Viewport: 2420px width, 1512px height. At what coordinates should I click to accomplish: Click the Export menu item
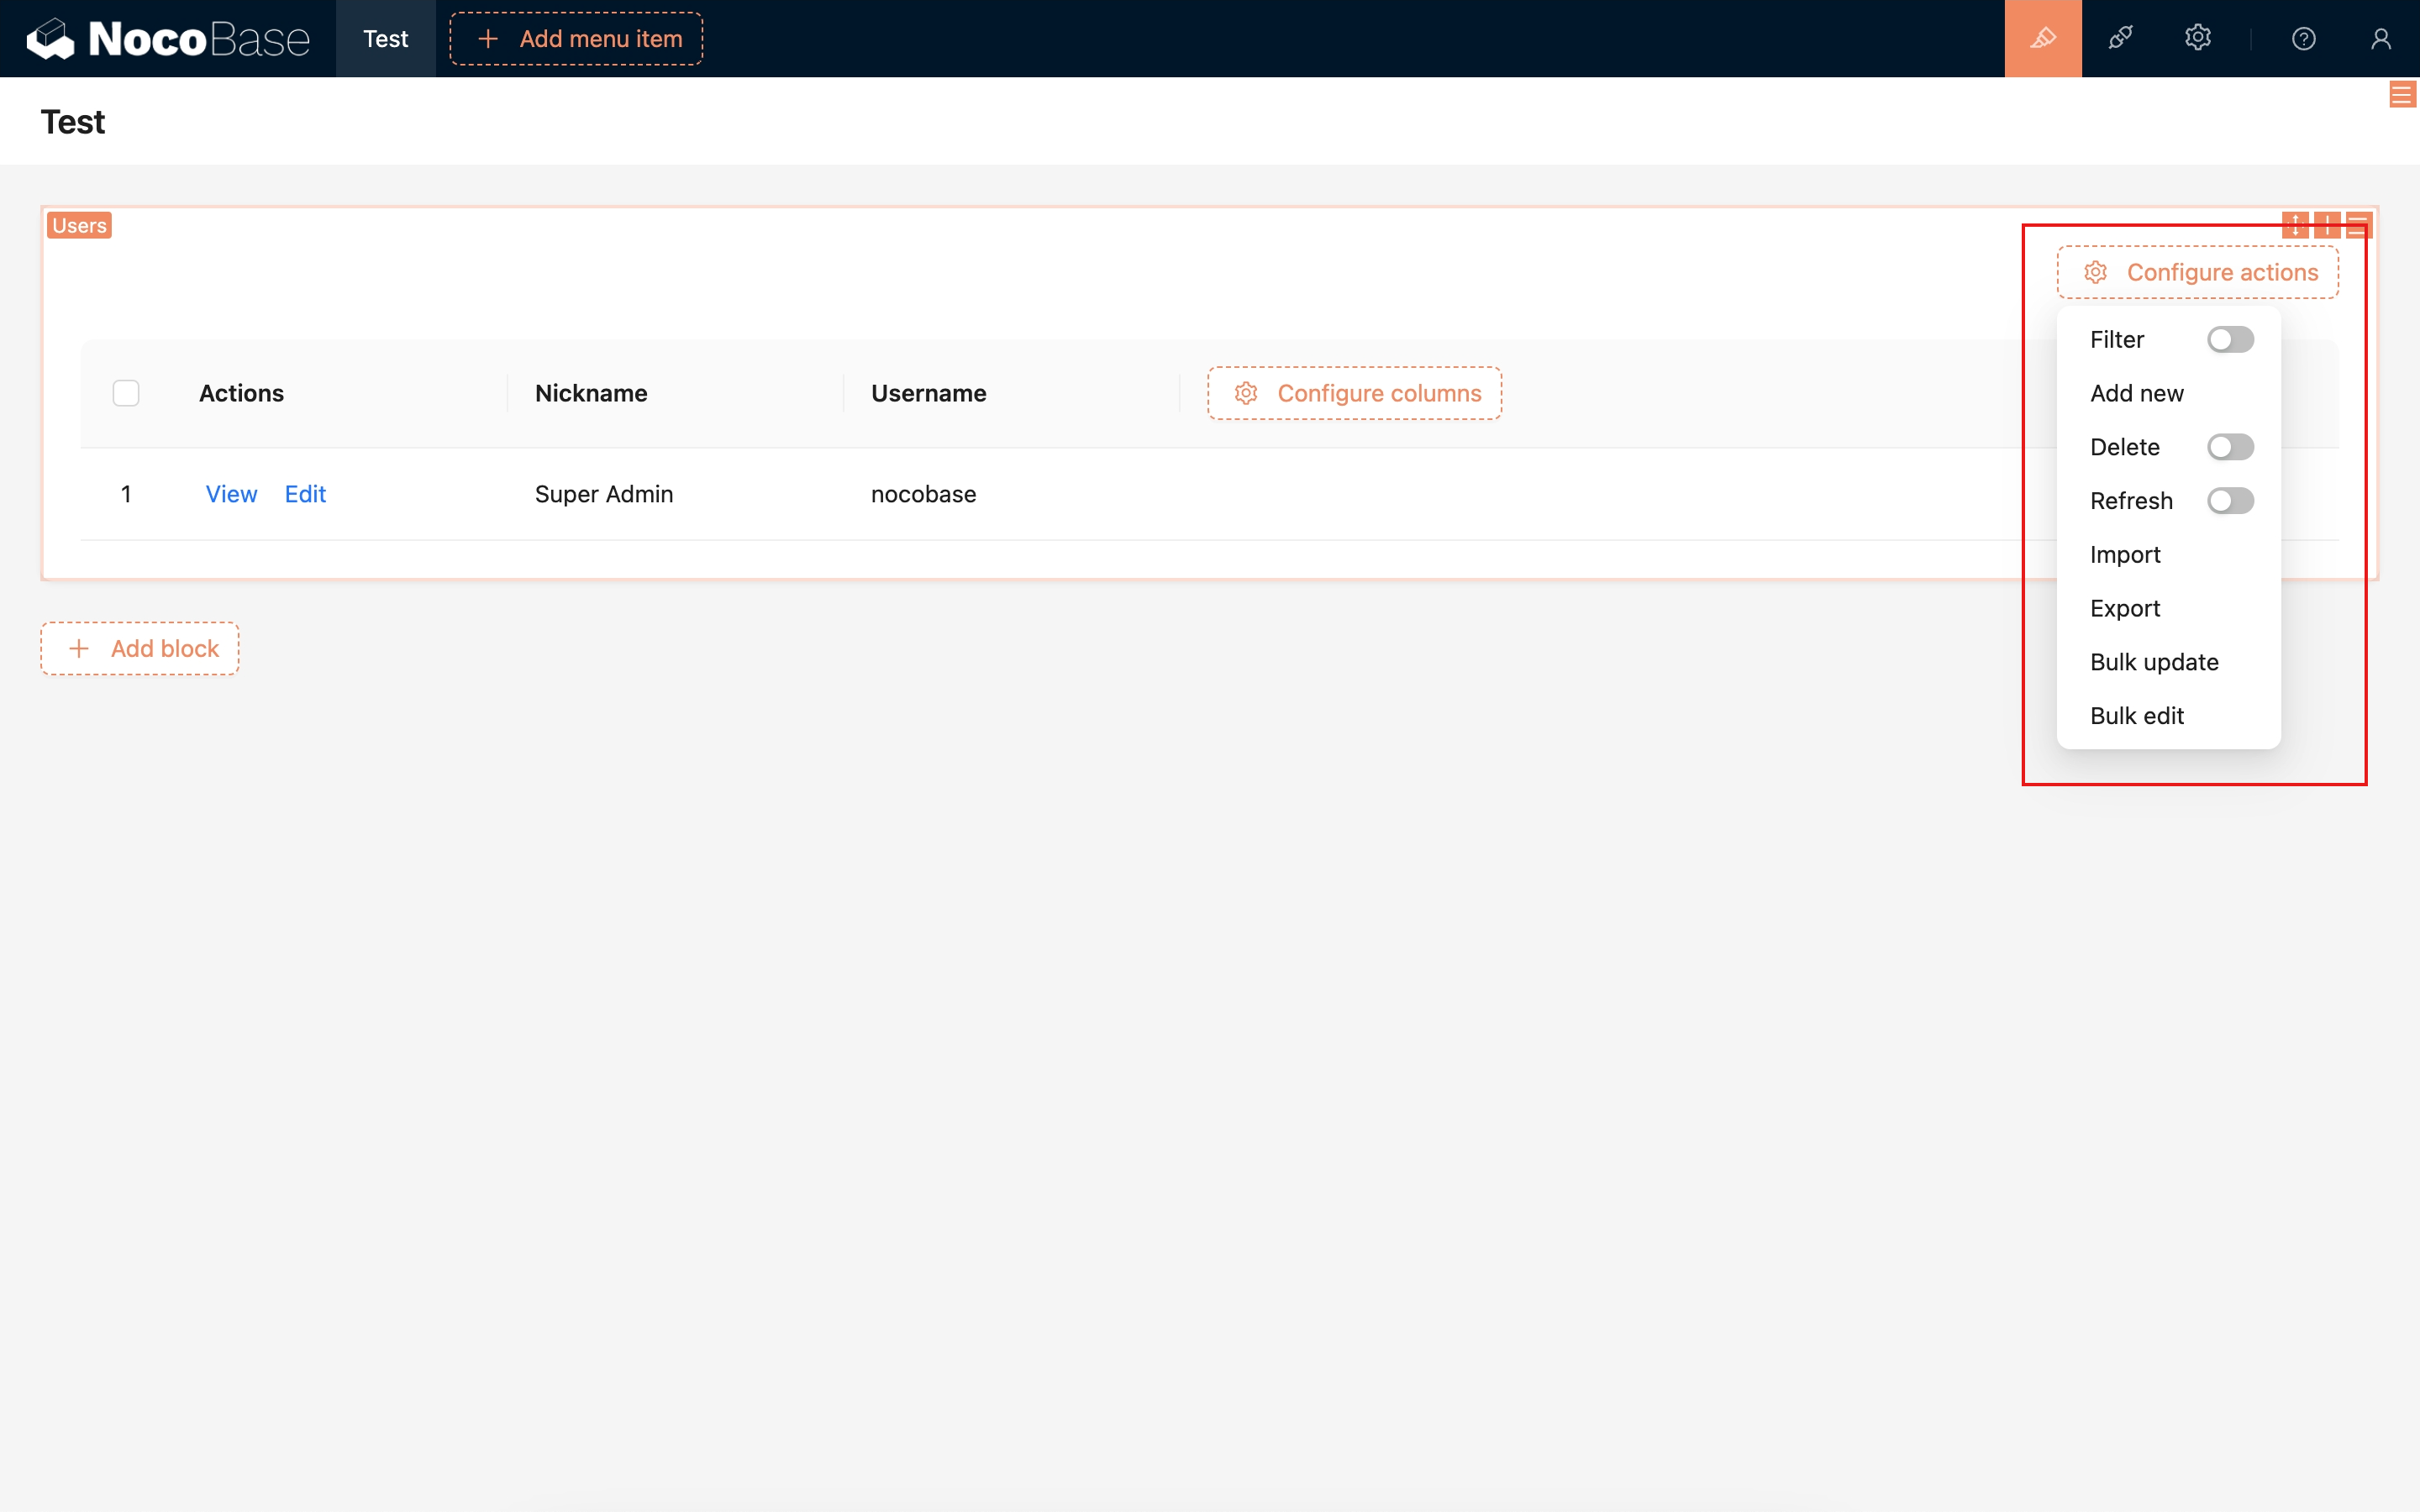(2126, 608)
